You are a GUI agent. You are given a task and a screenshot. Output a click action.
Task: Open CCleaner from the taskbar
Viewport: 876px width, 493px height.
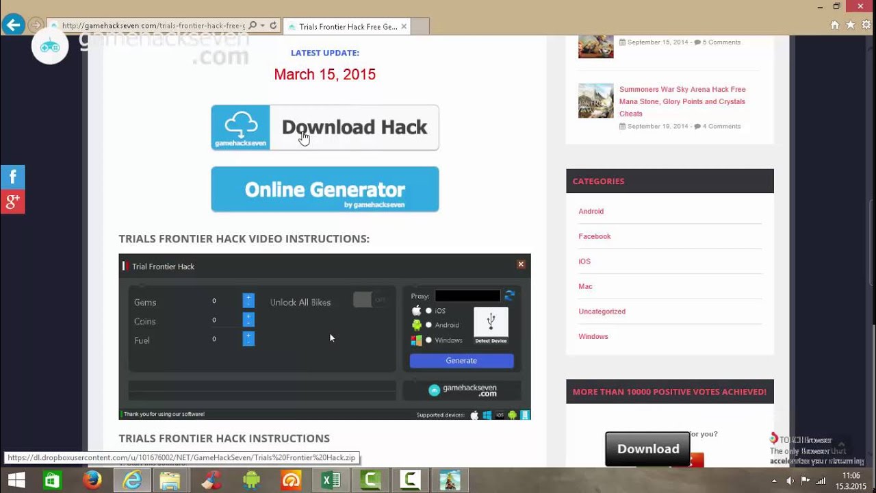click(x=211, y=481)
